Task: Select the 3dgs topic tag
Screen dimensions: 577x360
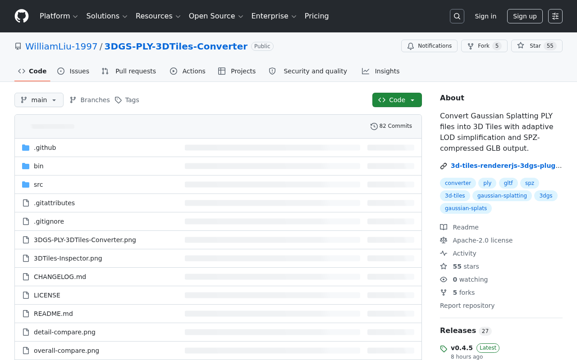Action: point(546,196)
